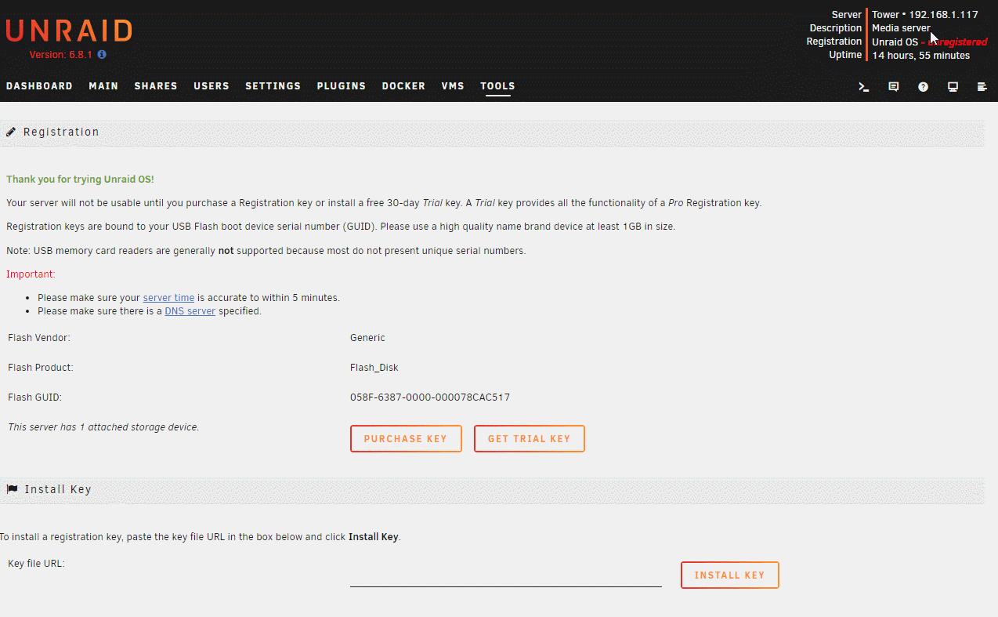Click the Registration section heading

point(61,132)
